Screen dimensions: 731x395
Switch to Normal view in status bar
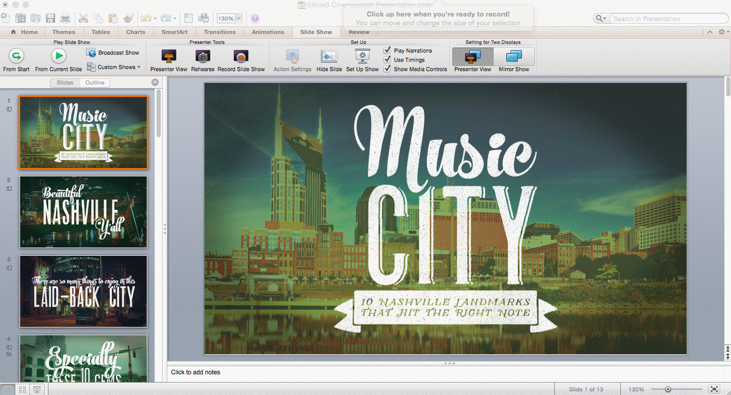coord(8,389)
